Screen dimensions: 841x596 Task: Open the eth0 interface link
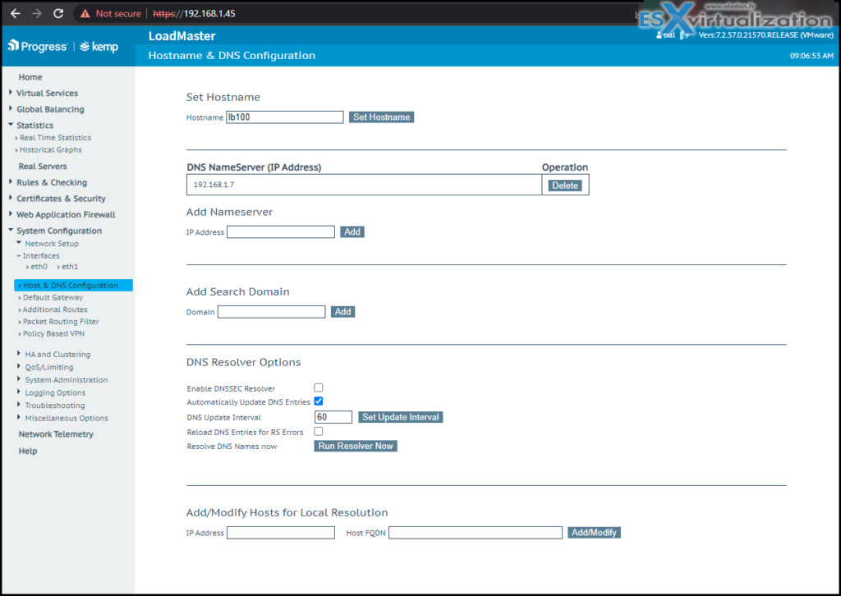coord(39,267)
